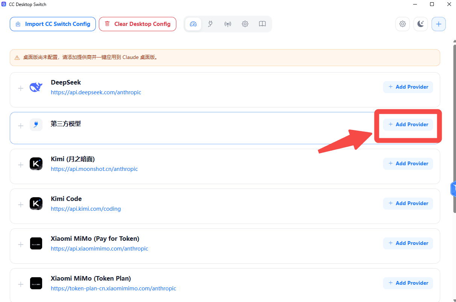Open the api.moonshot.cn/anthropic link
The image size is (456, 302).
94,169
